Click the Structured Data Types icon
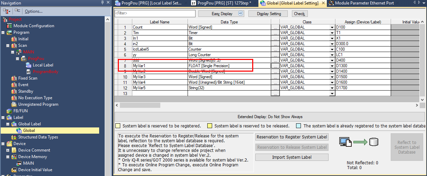The image size is (427, 176). [x=14, y=137]
